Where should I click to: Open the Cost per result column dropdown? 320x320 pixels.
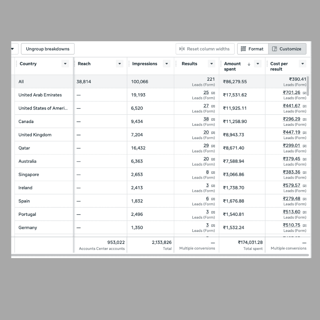pos(303,64)
